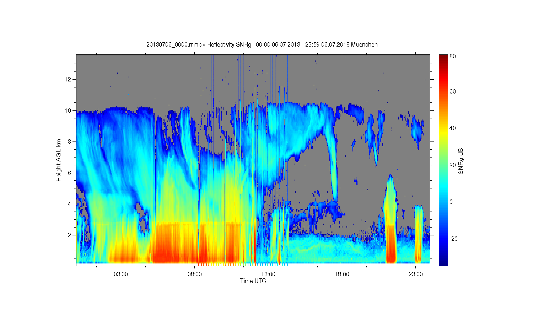Click the 4 km height tick label

pos(70,204)
